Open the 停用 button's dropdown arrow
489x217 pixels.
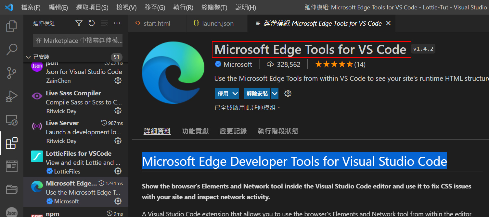235,93
